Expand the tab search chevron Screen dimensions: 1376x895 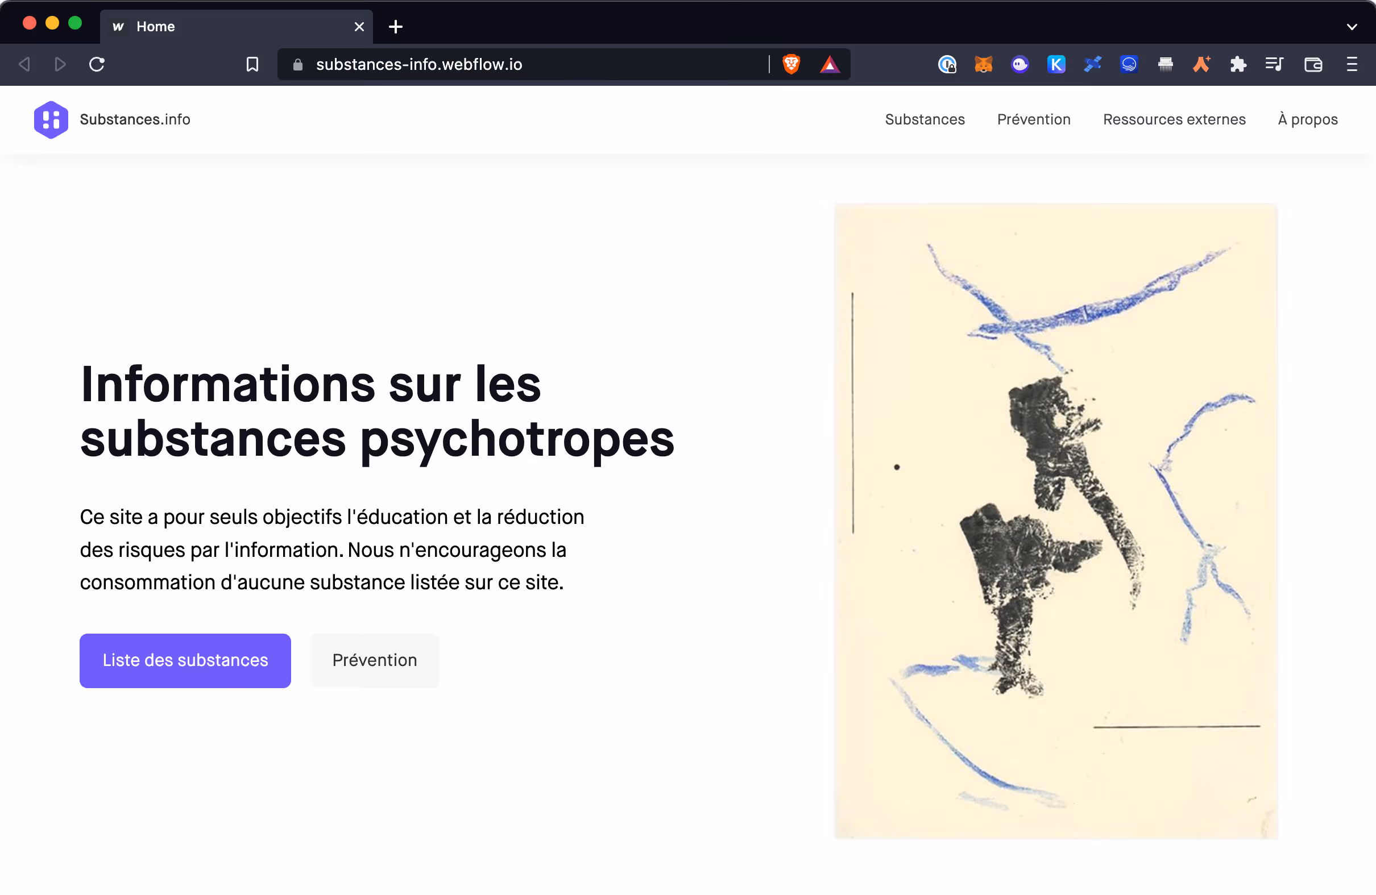1352,27
